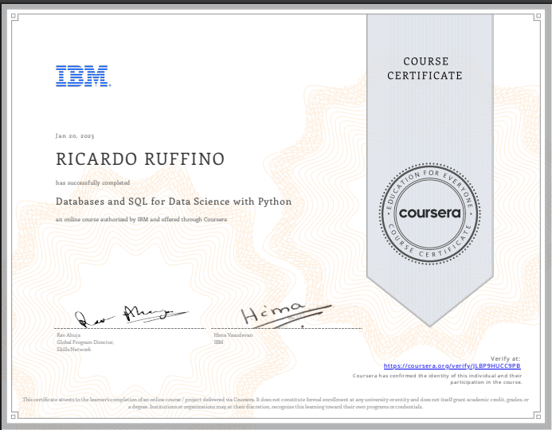Click the 'Verify at:' label

click(x=505, y=358)
